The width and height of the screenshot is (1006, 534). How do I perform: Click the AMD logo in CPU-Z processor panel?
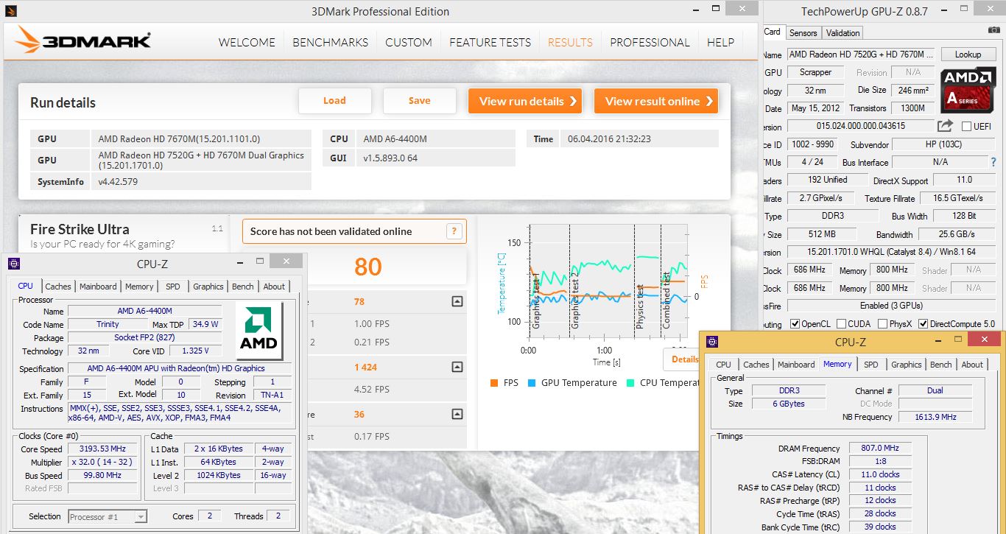coord(258,329)
